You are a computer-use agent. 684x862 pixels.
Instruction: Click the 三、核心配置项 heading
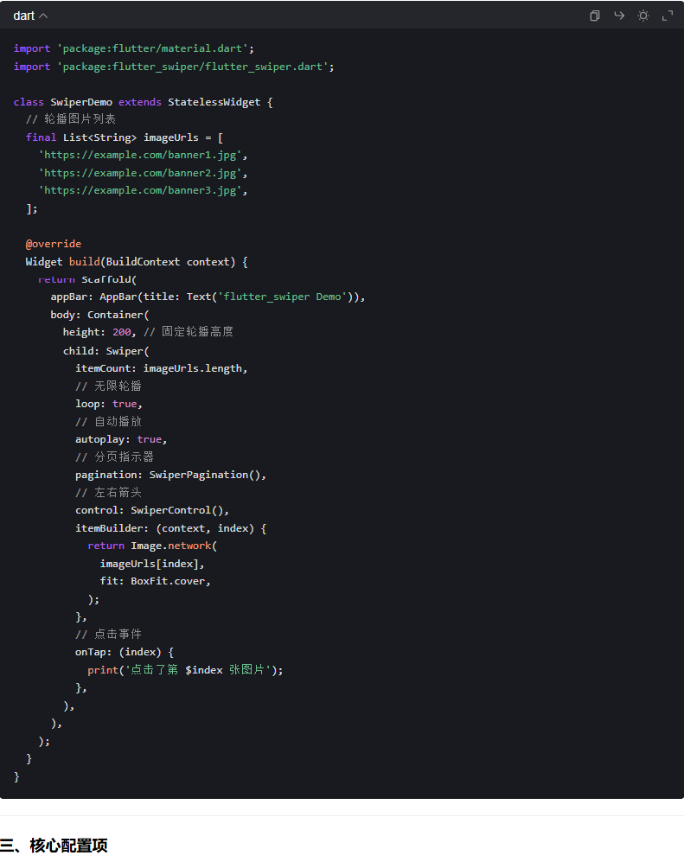(54, 846)
